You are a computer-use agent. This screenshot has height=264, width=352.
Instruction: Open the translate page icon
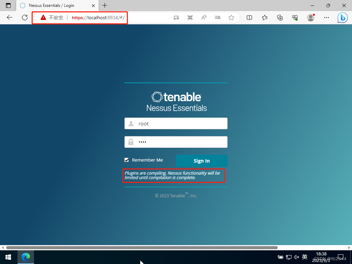[218, 18]
